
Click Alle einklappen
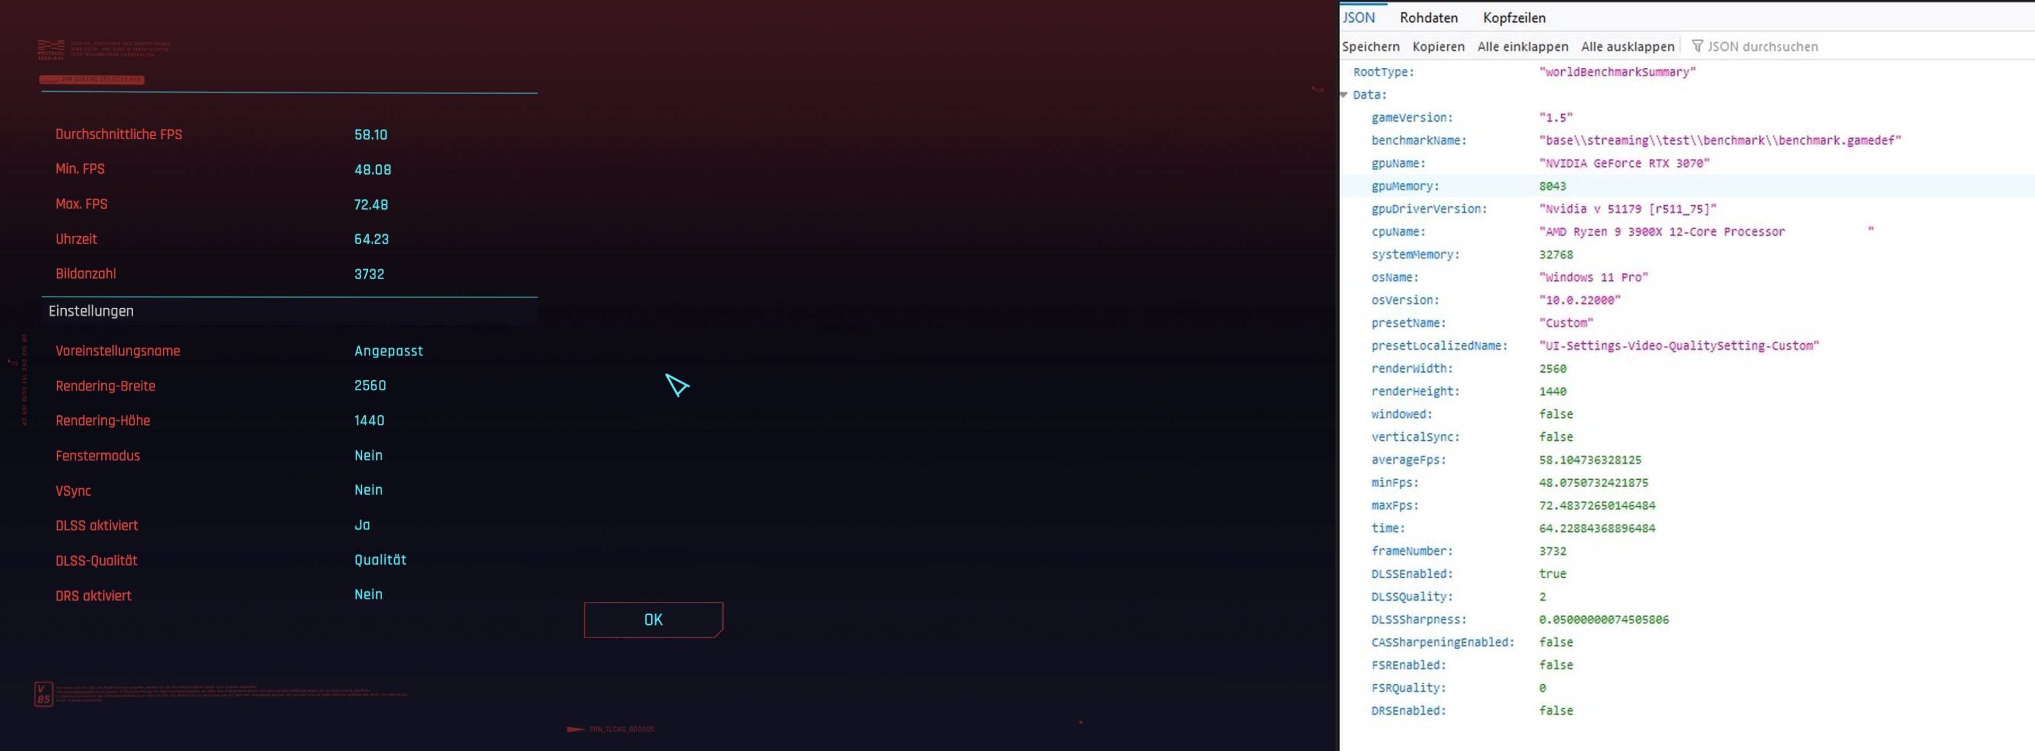tap(1523, 47)
